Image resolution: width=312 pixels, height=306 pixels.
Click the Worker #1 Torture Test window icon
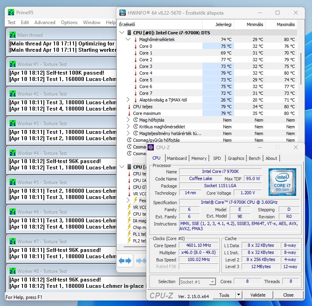point(13,64)
